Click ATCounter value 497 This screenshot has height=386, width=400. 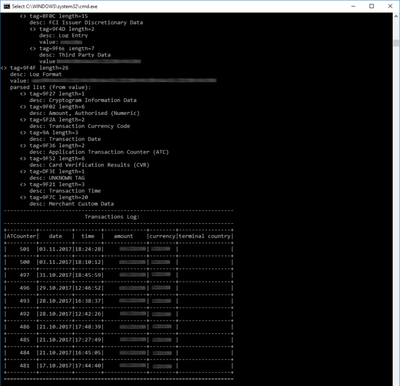click(x=25, y=275)
